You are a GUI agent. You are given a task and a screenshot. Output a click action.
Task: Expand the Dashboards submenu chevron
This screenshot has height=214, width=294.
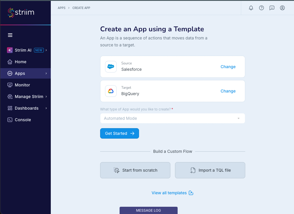tap(46, 108)
